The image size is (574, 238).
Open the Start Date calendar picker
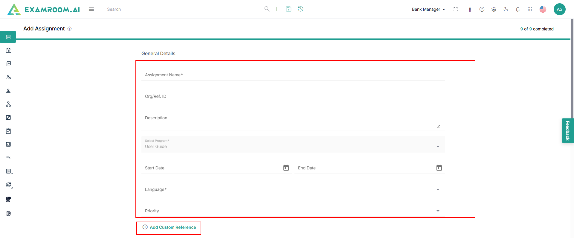(286, 168)
